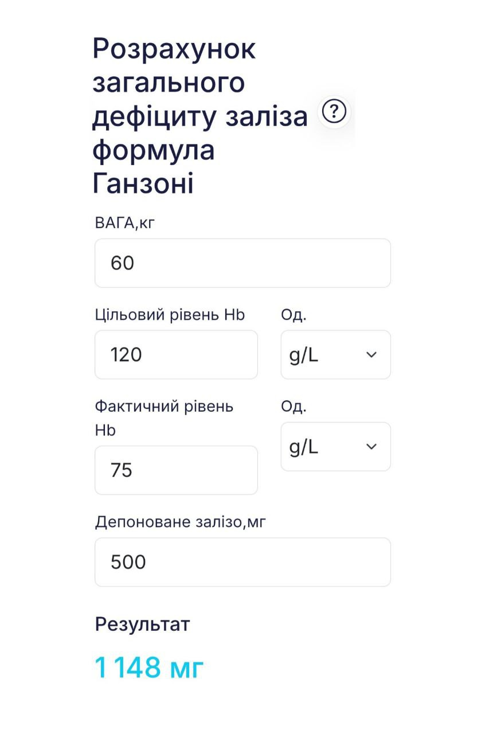Click the 'ВАГА,кг' label
The width and height of the screenshot is (489, 734).
point(125,223)
